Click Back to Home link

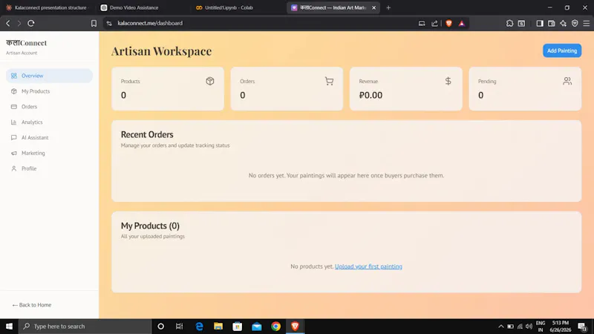pos(32,305)
